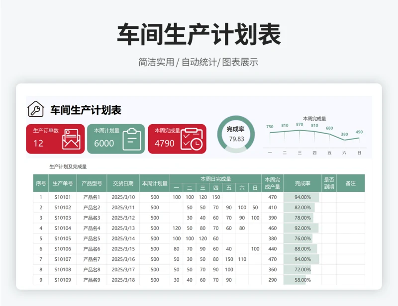
Task: Select date cell 2025/3/10
Action: click(x=123, y=197)
